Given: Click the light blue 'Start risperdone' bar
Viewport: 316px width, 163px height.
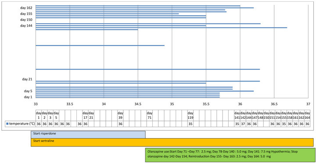Looking at the screenshot, I should [x=88, y=135].
